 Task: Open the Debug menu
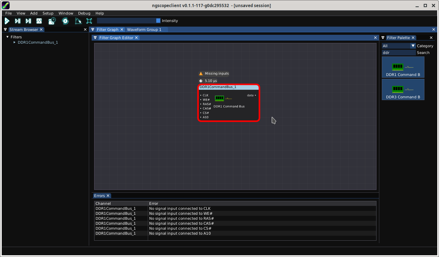tap(84, 13)
